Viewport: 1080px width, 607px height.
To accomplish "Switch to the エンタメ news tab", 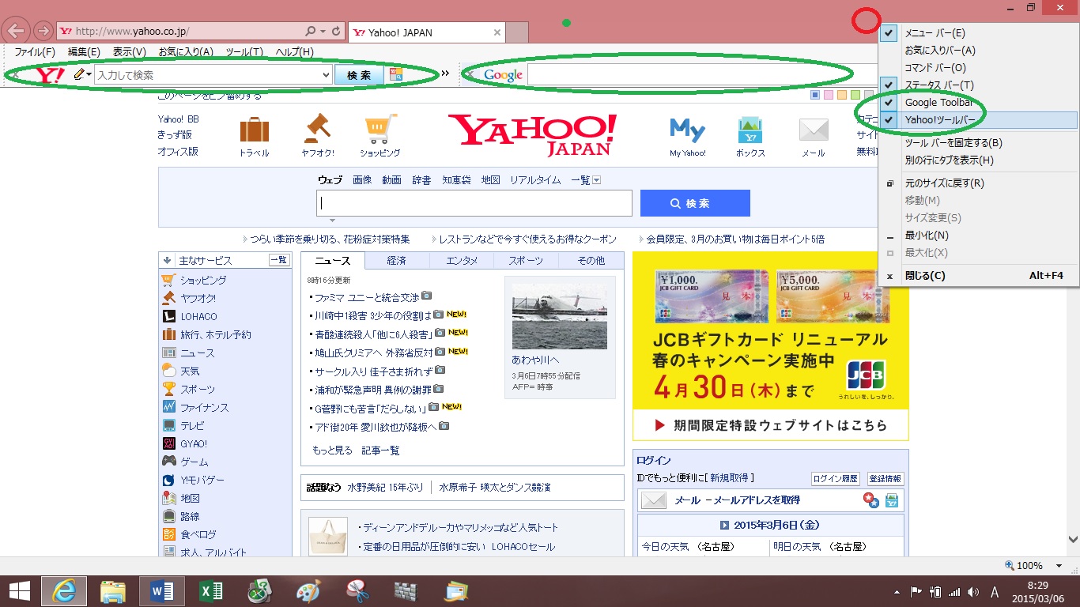I will pyautogui.click(x=462, y=261).
